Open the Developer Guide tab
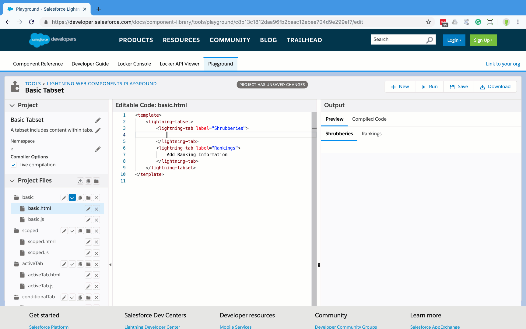Viewport: 526px width, 329px height. 90,64
